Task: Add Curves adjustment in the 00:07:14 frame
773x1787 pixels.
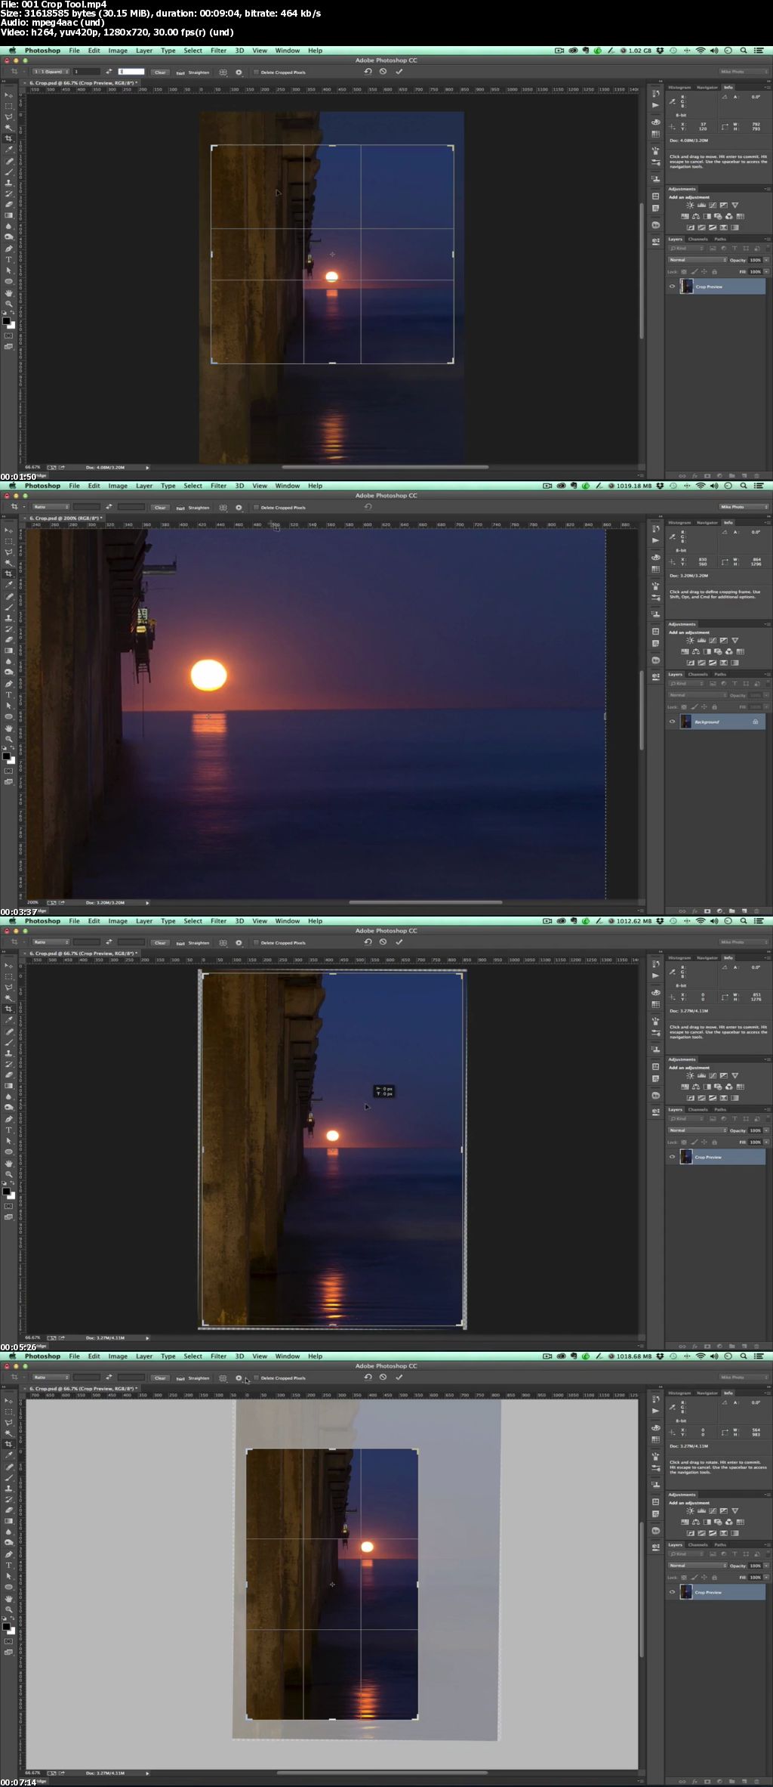Action: [x=713, y=1510]
